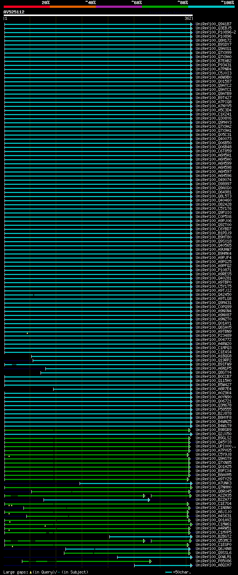Select the UniRef100_Q40565 label

pyautogui.click(x=213, y=246)
